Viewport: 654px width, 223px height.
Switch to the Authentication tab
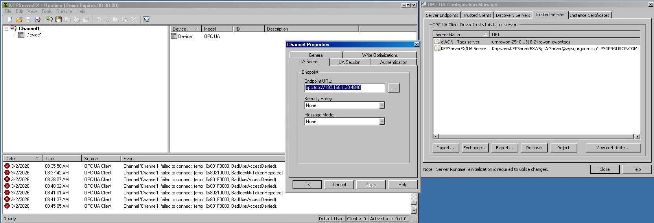click(394, 62)
